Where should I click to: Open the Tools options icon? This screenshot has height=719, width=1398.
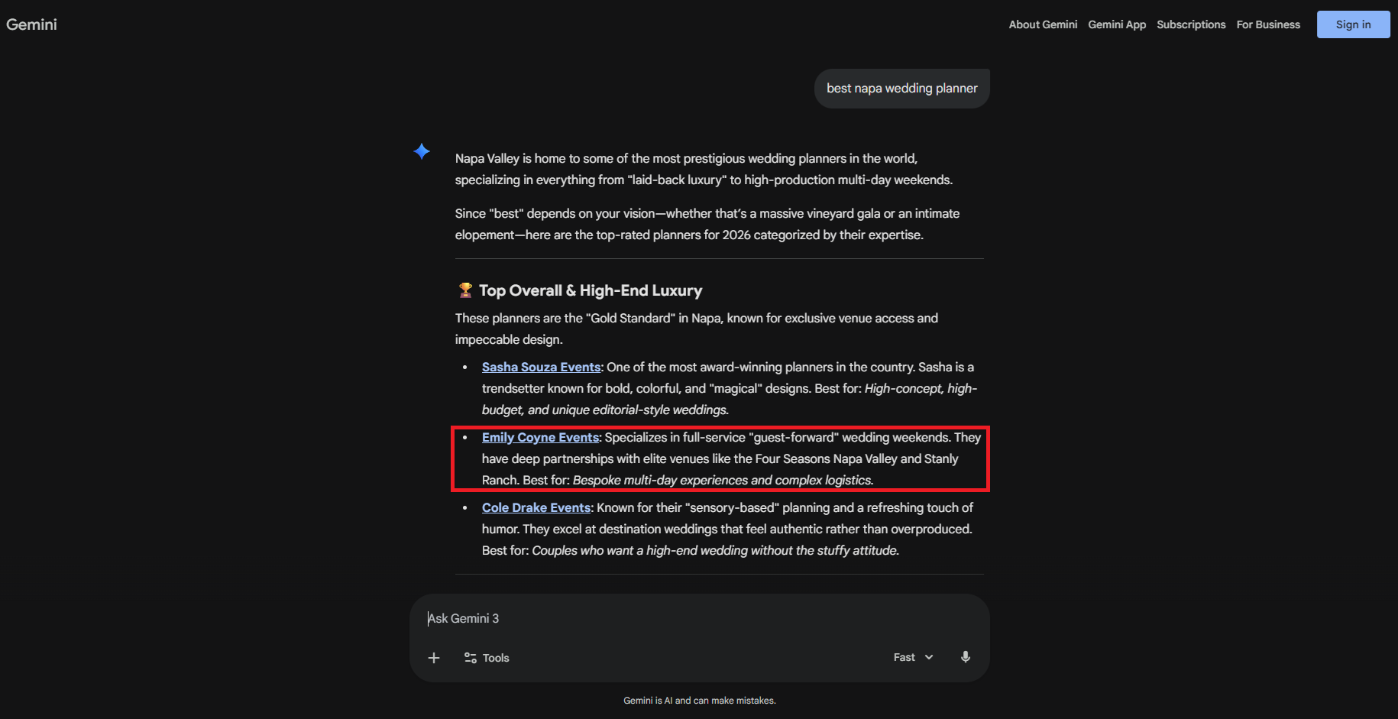[x=471, y=658]
